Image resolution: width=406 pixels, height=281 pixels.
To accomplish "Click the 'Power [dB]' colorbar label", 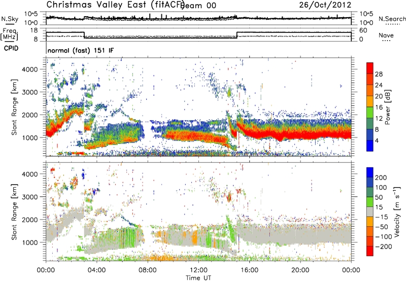I will pos(388,107).
